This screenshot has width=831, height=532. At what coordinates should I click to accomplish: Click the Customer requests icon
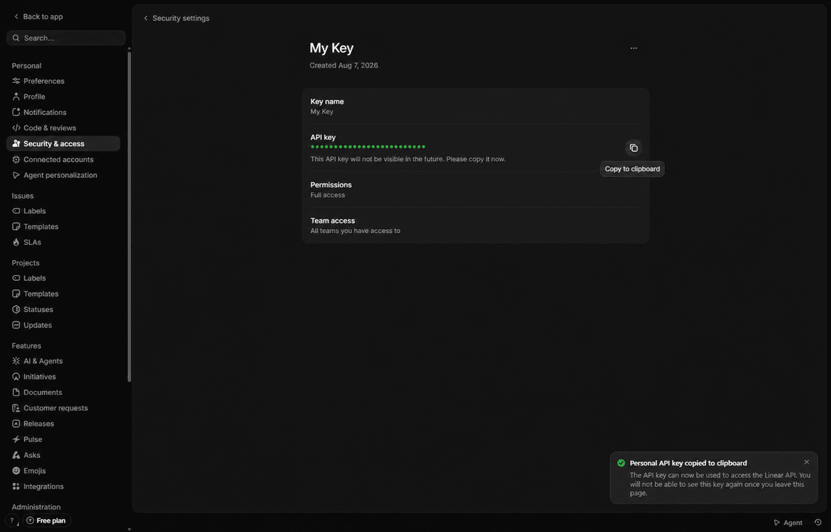click(x=17, y=408)
